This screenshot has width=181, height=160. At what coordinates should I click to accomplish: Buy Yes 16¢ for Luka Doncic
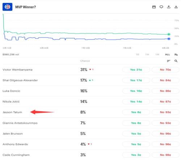[x=136, y=91]
